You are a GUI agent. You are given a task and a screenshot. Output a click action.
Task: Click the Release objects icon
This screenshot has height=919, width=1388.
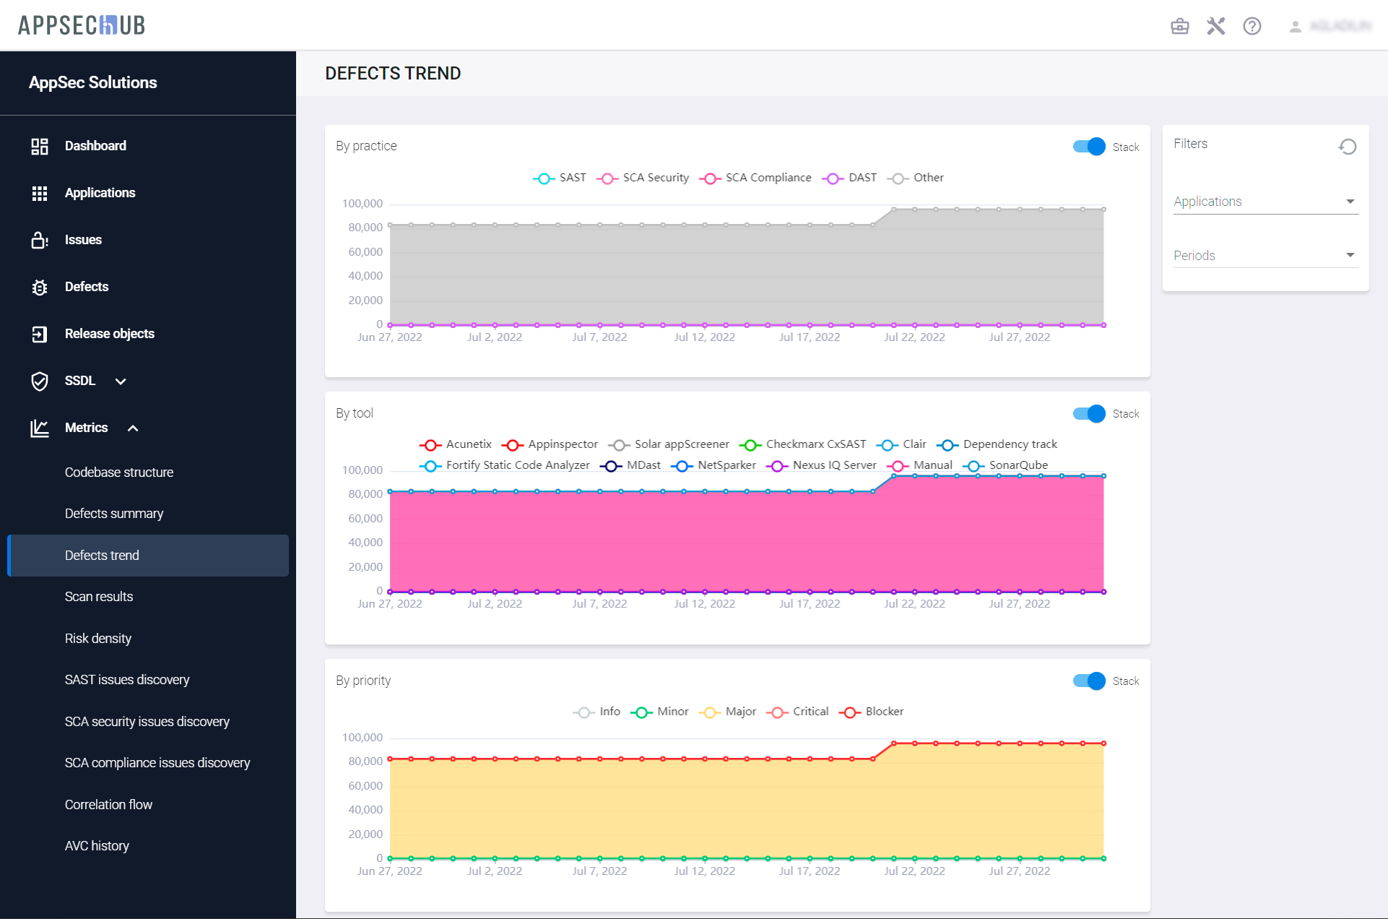[x=40, y=334]
